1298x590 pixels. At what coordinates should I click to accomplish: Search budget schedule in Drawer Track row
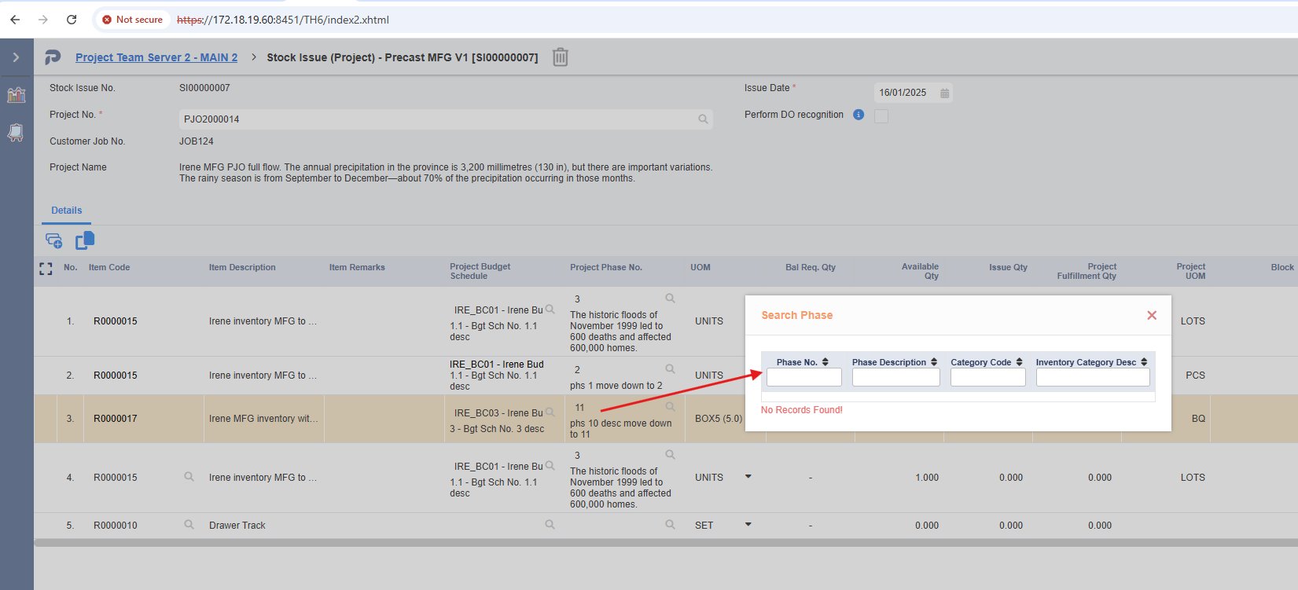[550, 524]
